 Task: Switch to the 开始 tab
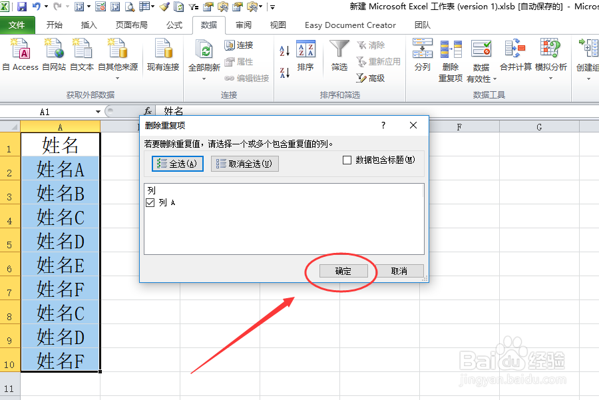55,25
